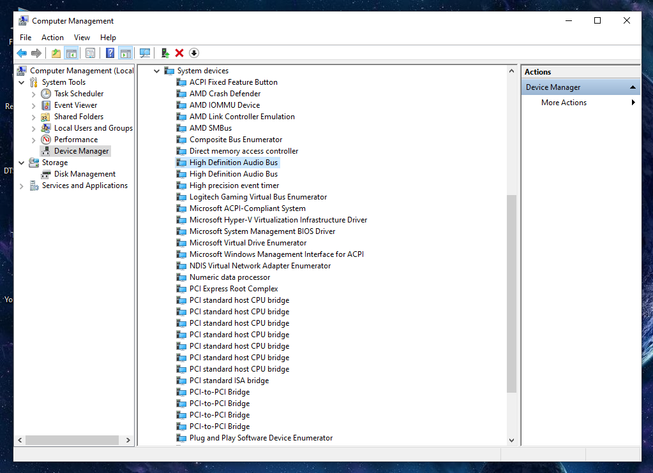Click the Local Users and Groups icon
This screenshot has height=473, width=653.
click(x=46, y=128)
